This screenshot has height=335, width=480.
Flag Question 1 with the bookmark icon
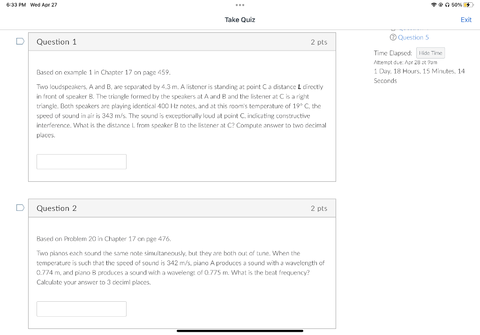20,41
